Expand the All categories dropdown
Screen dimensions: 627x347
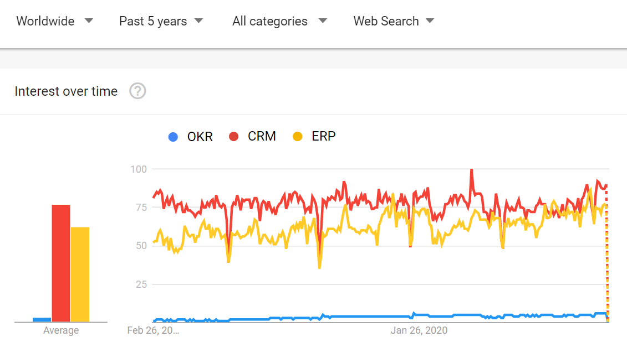point(279,21)
